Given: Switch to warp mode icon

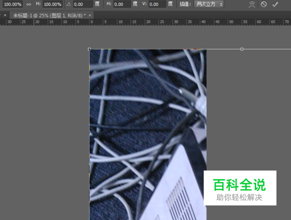Looking at the screenshot, I should (252, 4).
